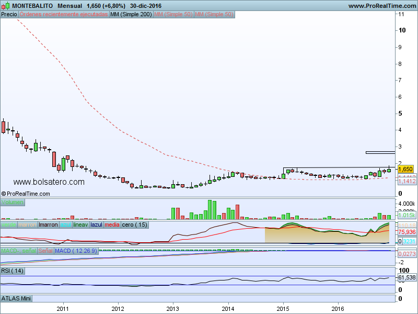
Task: Click the candlestick icon beside MONTEBALITO title
Action: [x=5, y=6]
